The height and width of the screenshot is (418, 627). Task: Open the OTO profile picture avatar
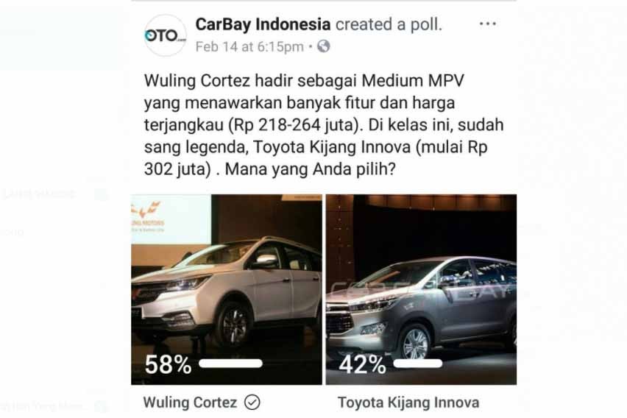click(165, 35)
